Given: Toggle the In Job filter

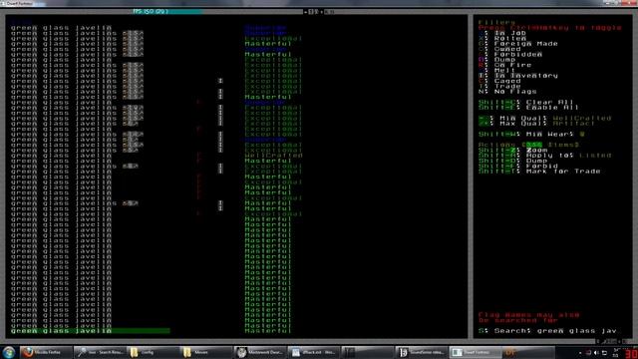Looking at the screenshot, I should [502, 33].
